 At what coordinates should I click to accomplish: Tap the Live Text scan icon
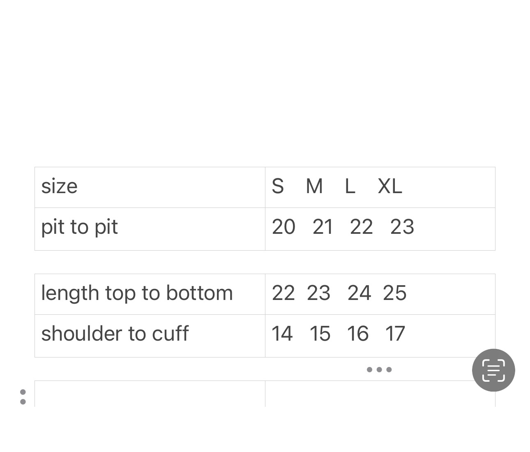(x=493, y=370)
